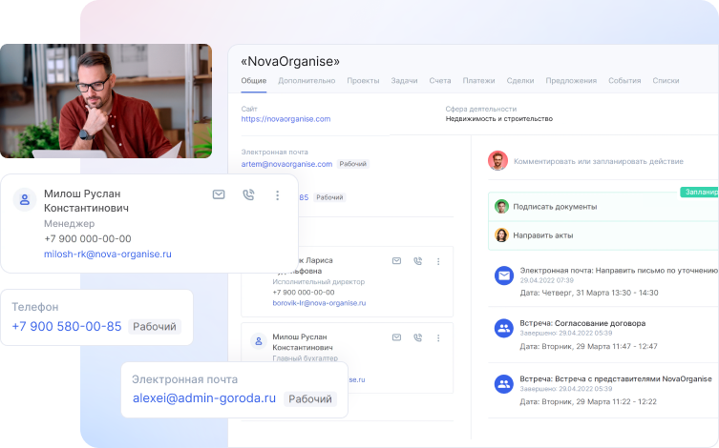Image resolution: width=719 pixels, height=448 pixels.
Task: Click the call icon for Лариса contact
Action: [417, 260]
